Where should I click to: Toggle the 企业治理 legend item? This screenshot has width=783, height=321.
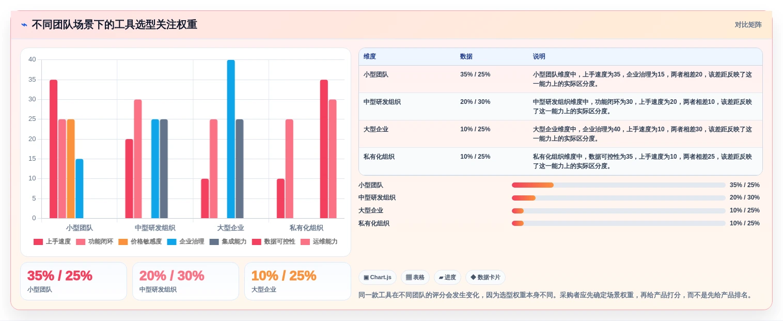(185, 242)
